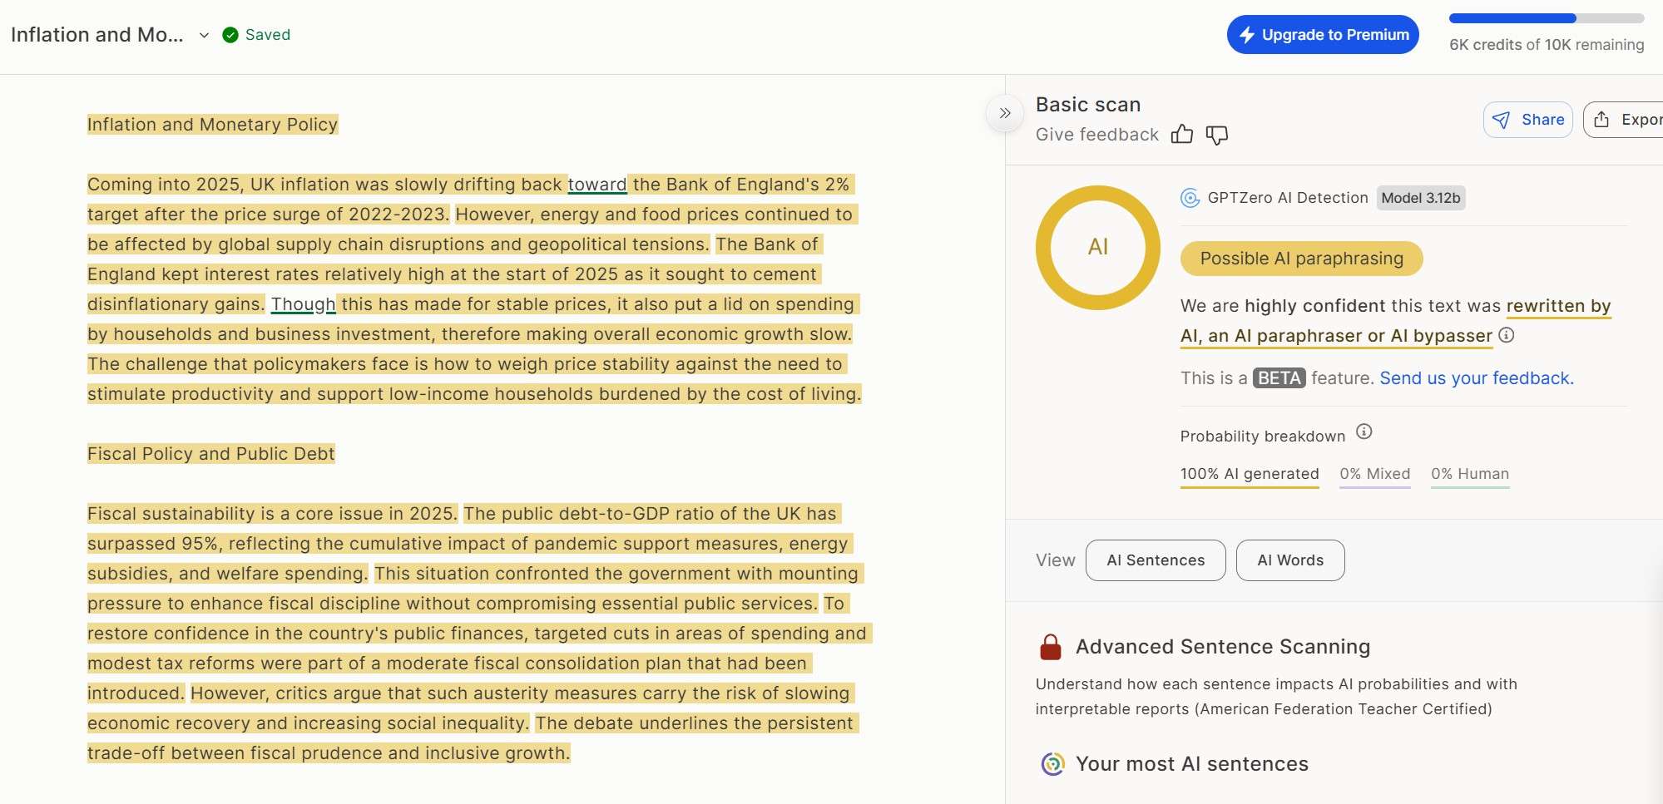Viewport: 1663px width, 804px height.
Task: Toggle the AI Sentences view
Action: pyautogui.click(x=1155, y=560)
